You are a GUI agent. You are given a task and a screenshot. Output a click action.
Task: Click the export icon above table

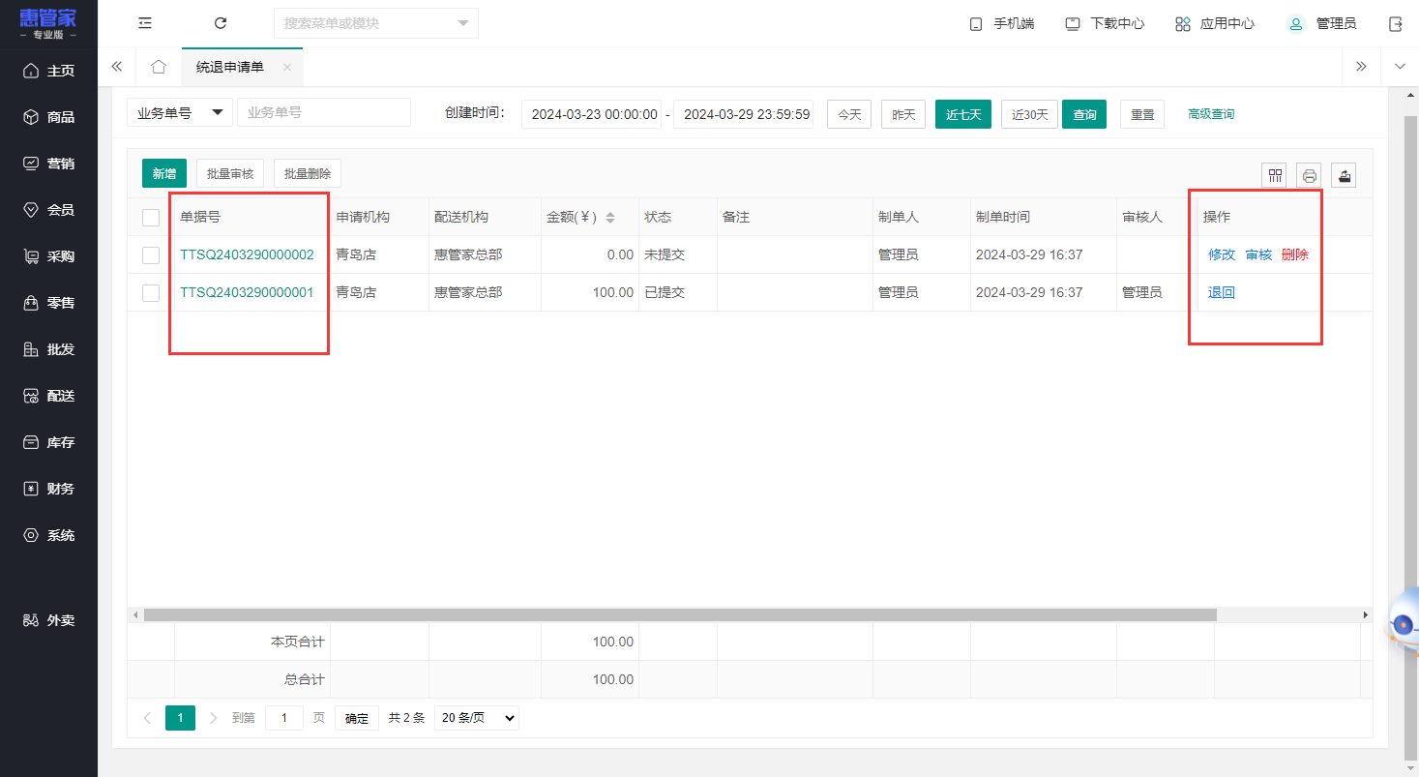click(x=1345, y=175)
